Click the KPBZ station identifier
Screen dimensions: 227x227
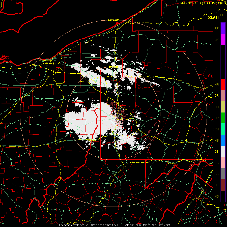coord(129,225)
